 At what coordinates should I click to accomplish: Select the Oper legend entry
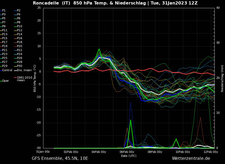pyautogui.click(x=6, y=81)
